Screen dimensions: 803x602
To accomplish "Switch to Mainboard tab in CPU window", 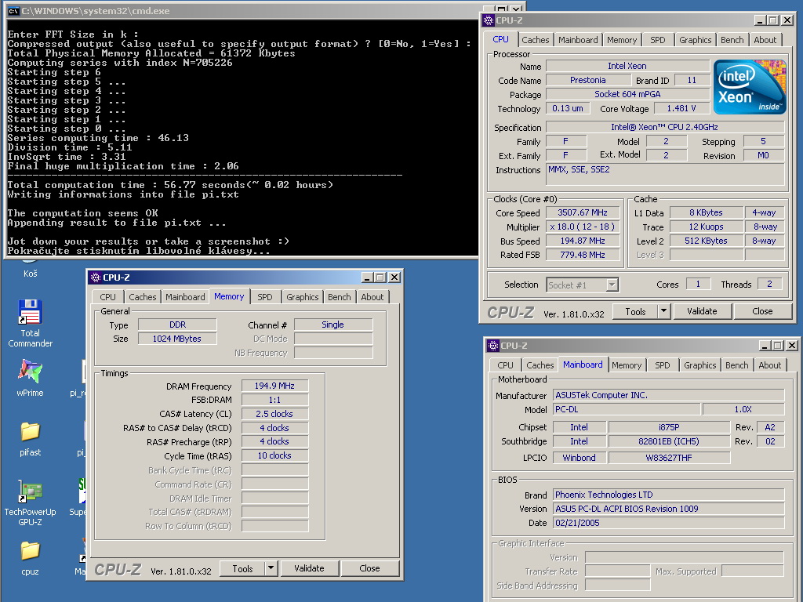I will pos(578,40).
